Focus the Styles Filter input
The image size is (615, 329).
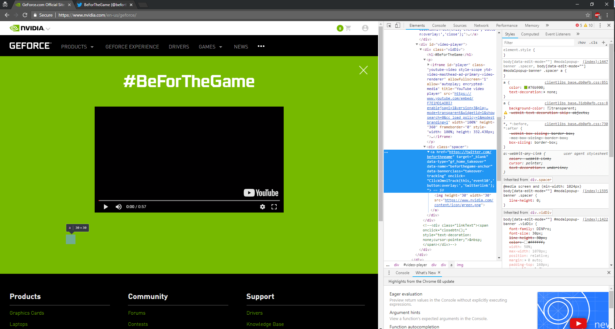[x=539, y=43]
